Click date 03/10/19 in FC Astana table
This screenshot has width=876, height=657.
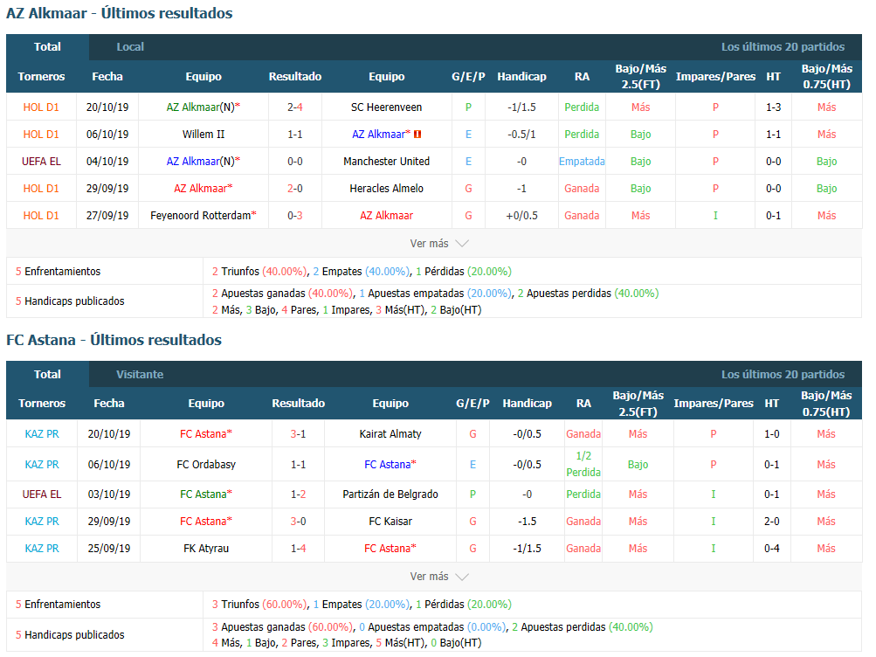109,494
